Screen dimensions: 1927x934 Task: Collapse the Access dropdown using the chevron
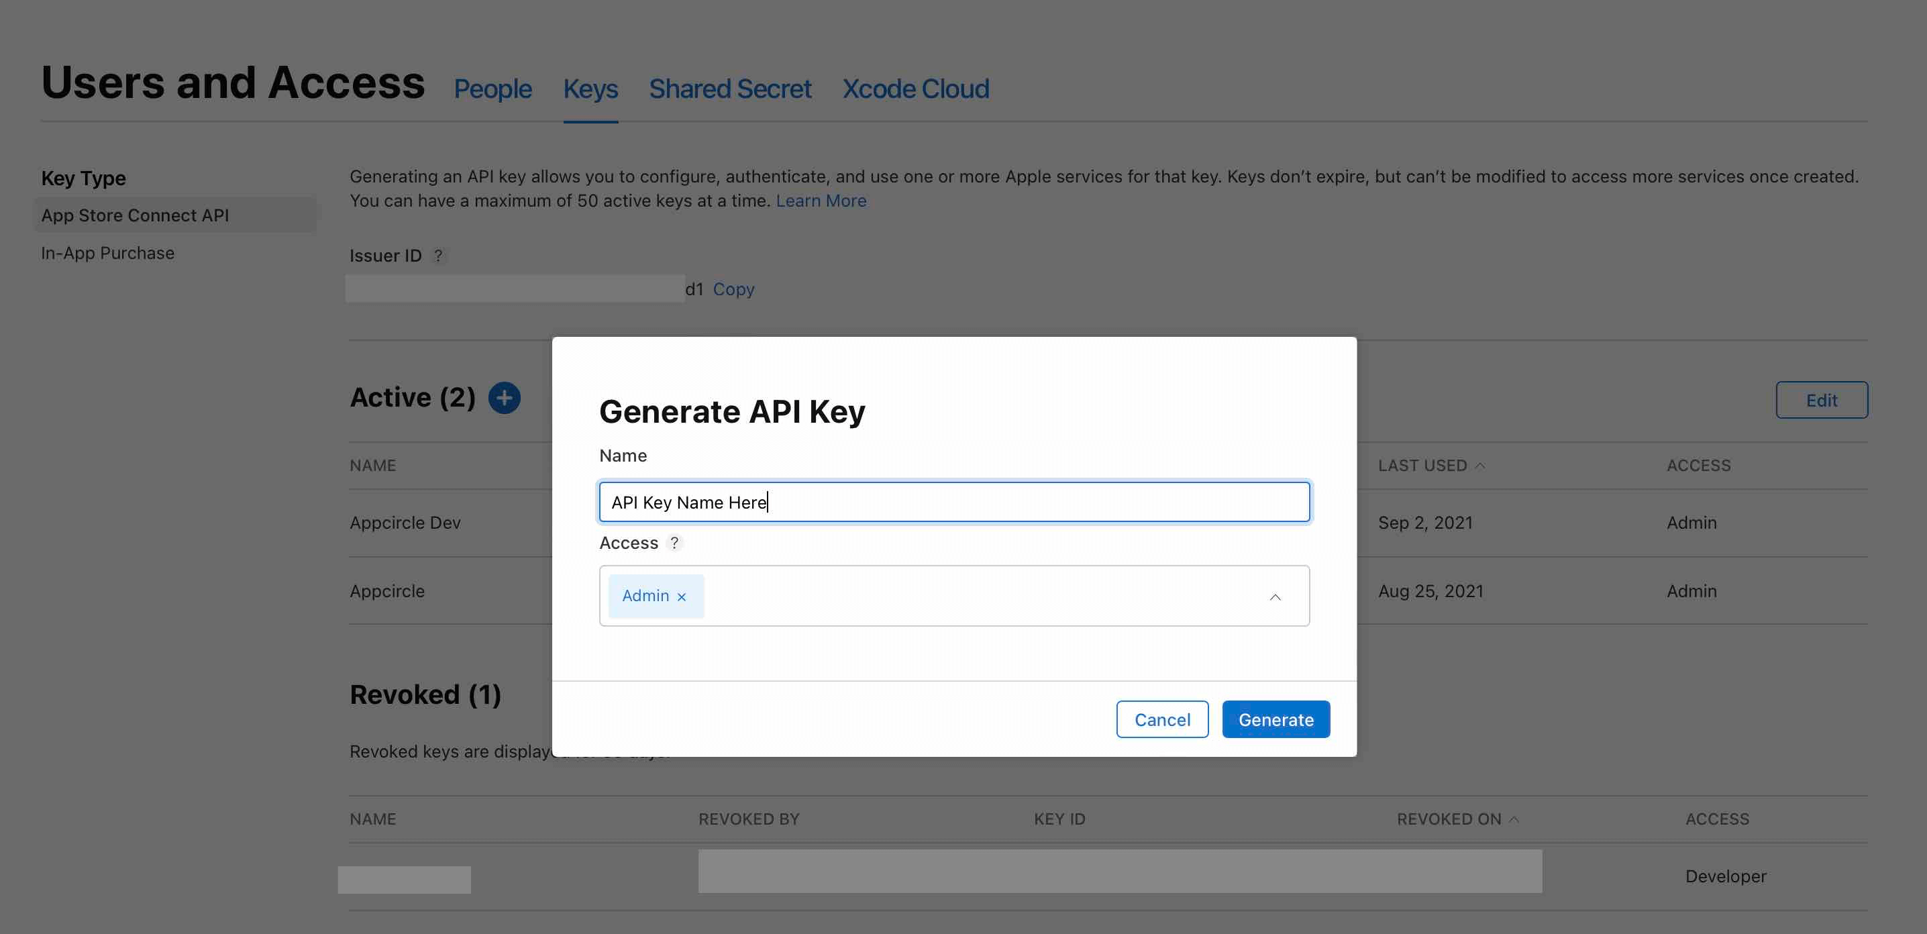1275,596
